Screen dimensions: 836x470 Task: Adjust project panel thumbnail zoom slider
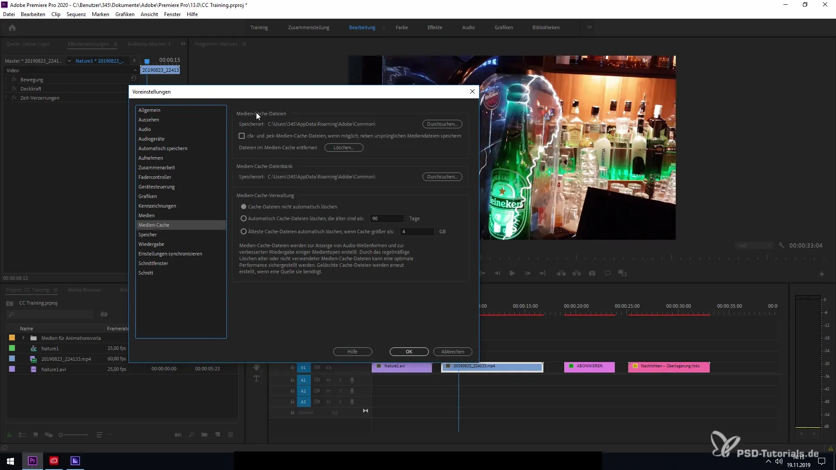click(74, 435)
